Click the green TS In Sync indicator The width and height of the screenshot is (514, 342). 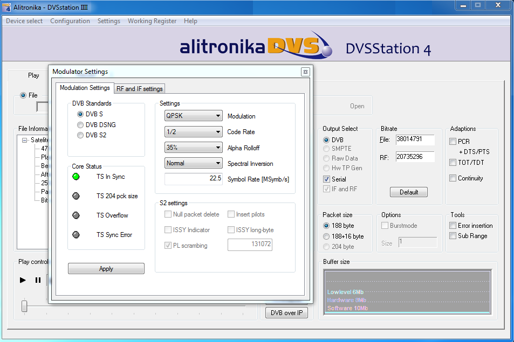[x=76, y=177]
